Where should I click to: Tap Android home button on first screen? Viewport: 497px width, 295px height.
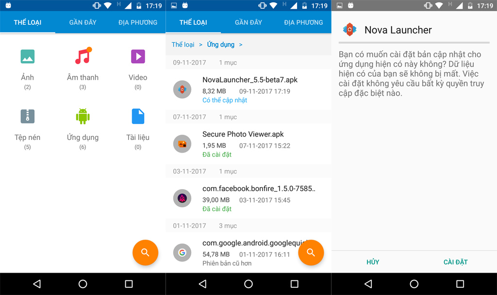(x=83, y=283)
